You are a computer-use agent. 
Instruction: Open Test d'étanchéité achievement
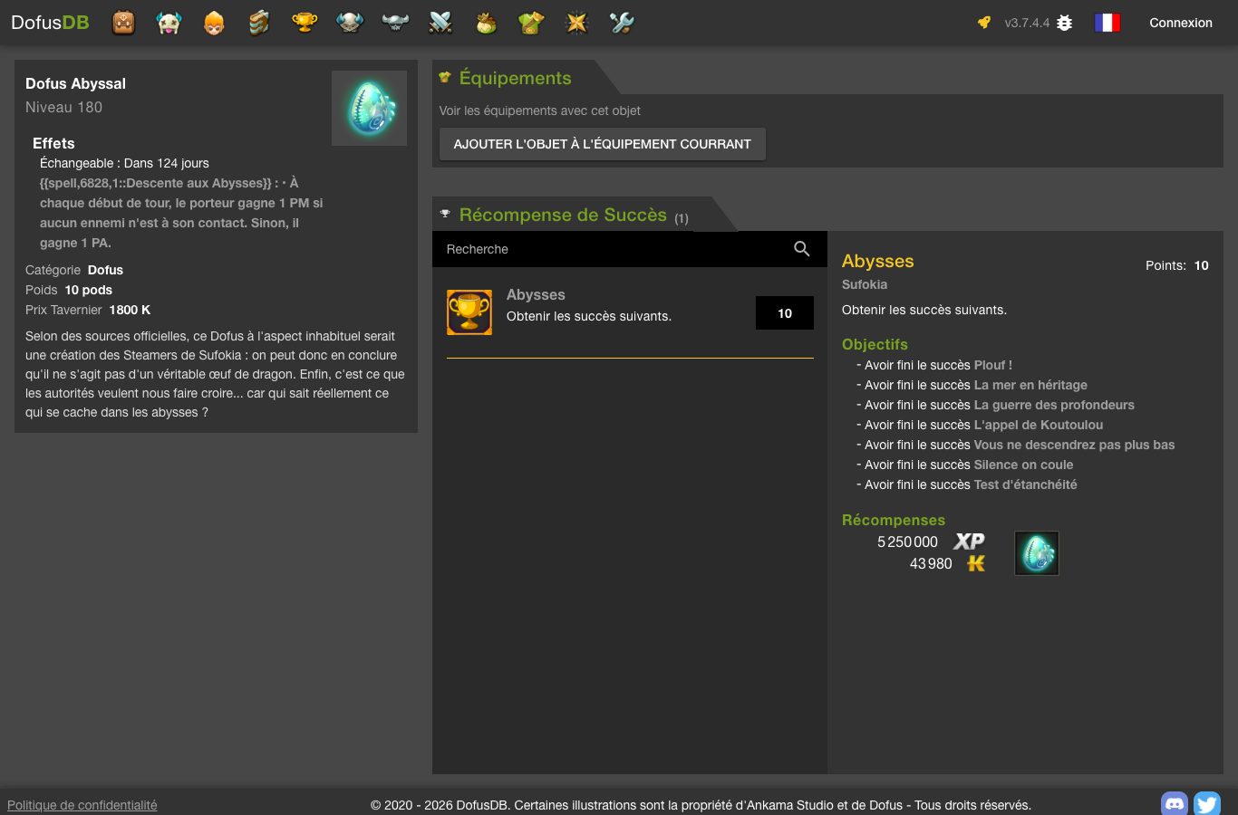(x=1026, y=484)
